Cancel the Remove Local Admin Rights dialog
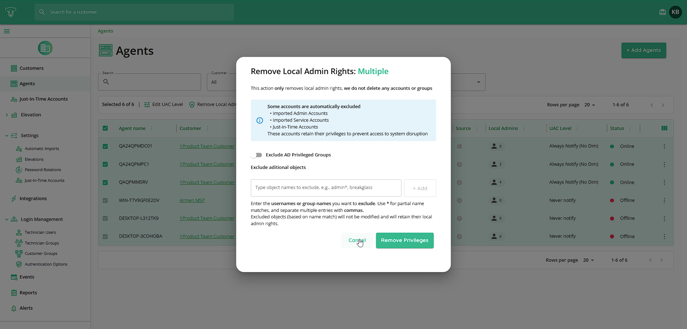 click(x=357, y=241)
